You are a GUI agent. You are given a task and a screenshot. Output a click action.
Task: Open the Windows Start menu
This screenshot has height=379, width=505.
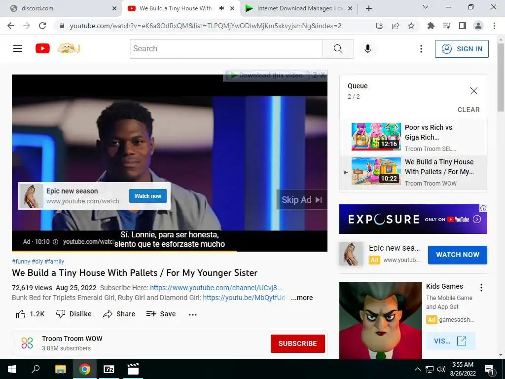[x=12, y=369]
